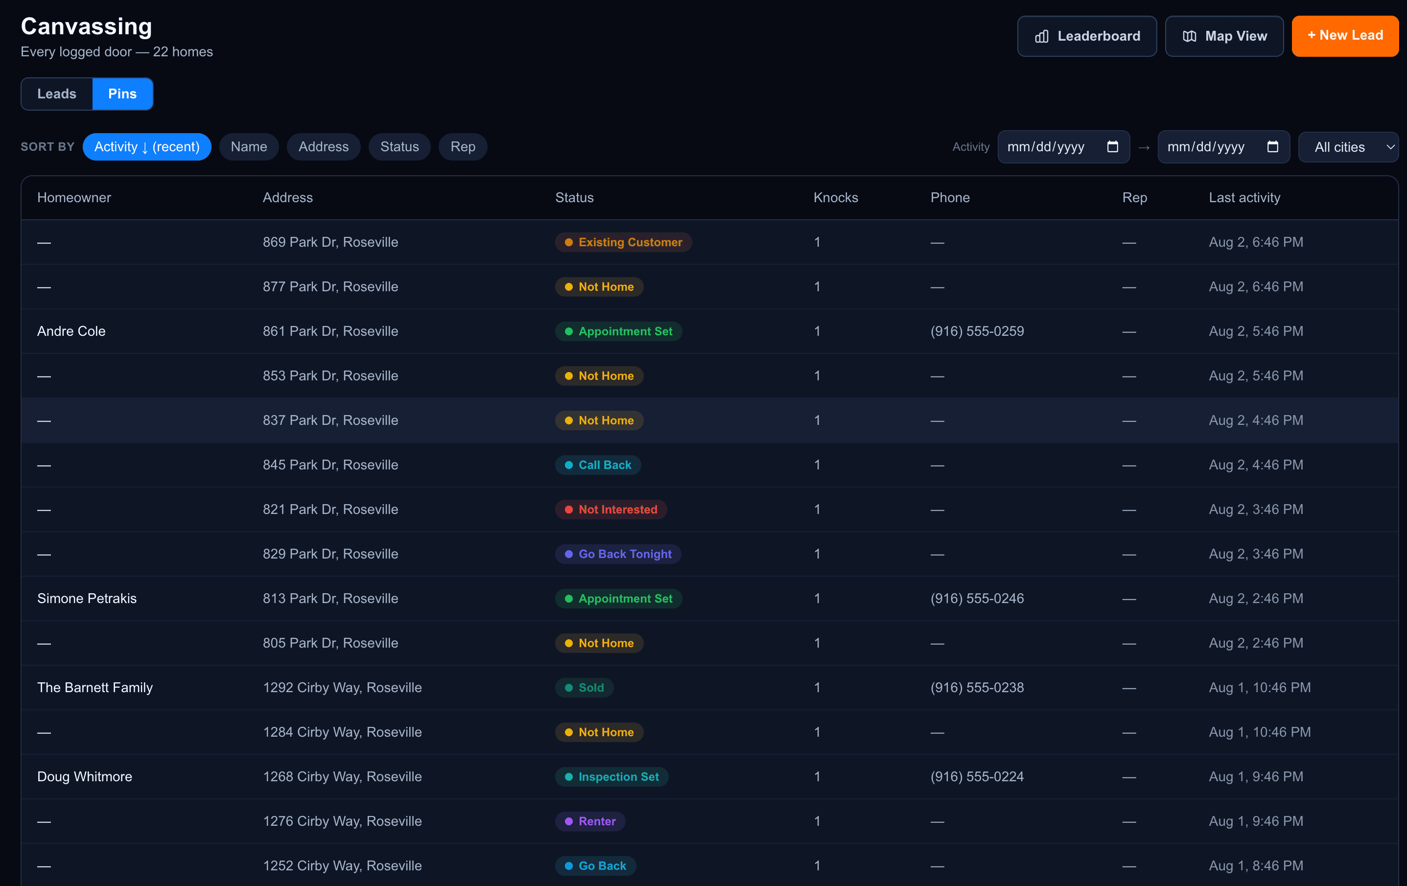Click Not Home badge for 1284 Cirby Way
1407x886 pixels.
point(599,732)
